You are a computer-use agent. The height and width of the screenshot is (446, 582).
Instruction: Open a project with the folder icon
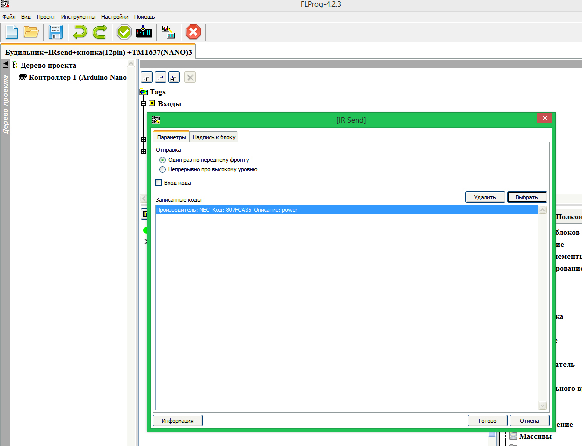31,32
